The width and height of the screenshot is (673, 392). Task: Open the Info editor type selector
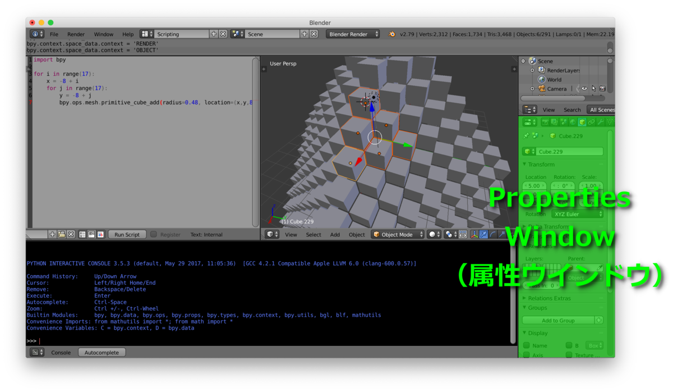pos(36,34)
